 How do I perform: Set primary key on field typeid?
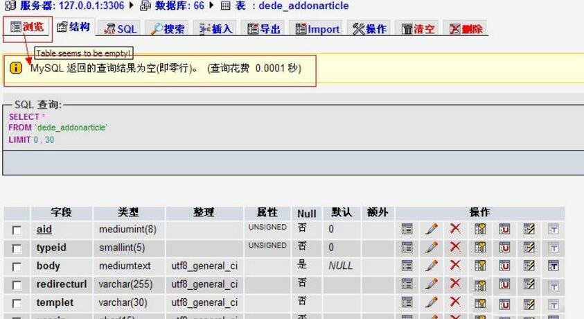tap(480, 247)
